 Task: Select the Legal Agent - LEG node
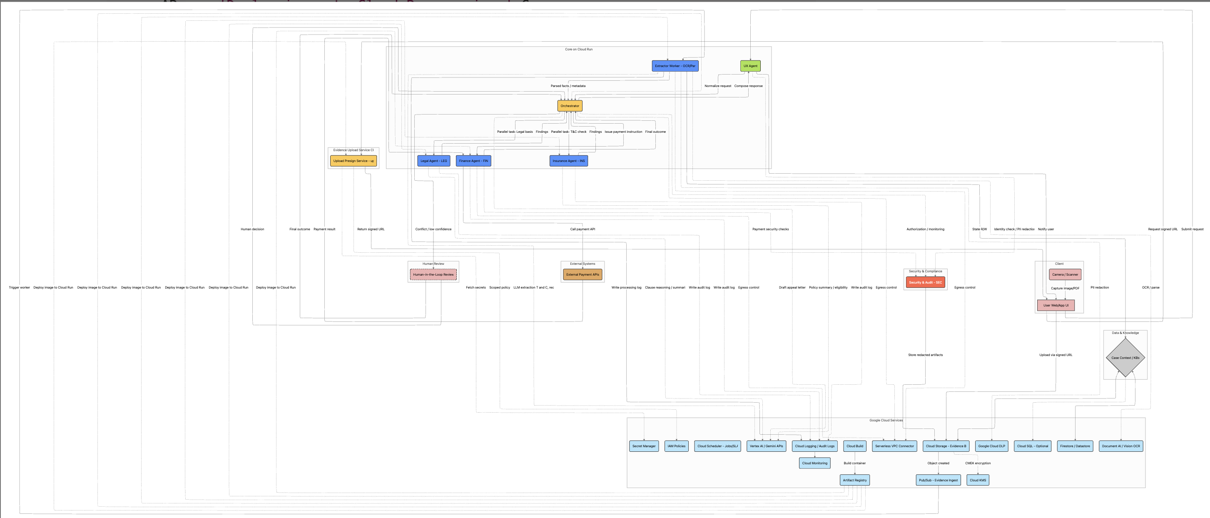tap(433, 161)
